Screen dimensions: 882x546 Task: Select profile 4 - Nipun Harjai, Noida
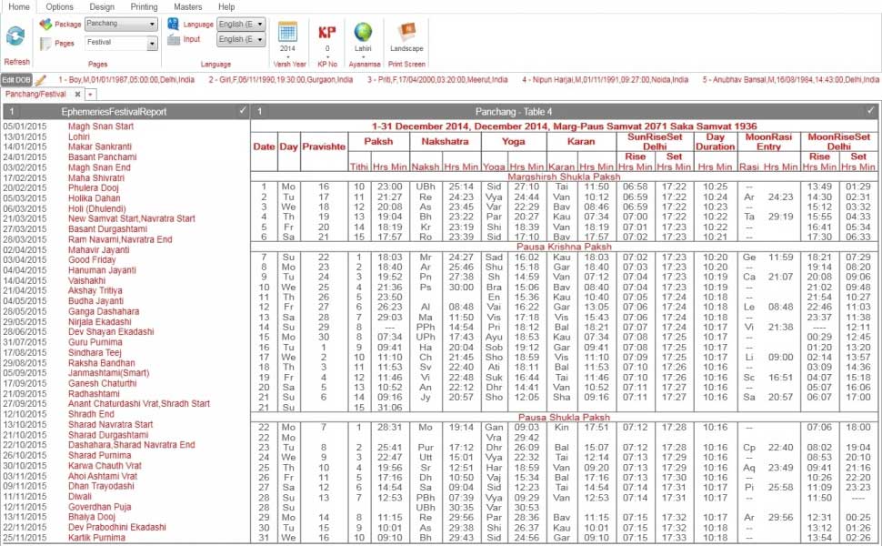pyautogui.click(x=605, y=80)
